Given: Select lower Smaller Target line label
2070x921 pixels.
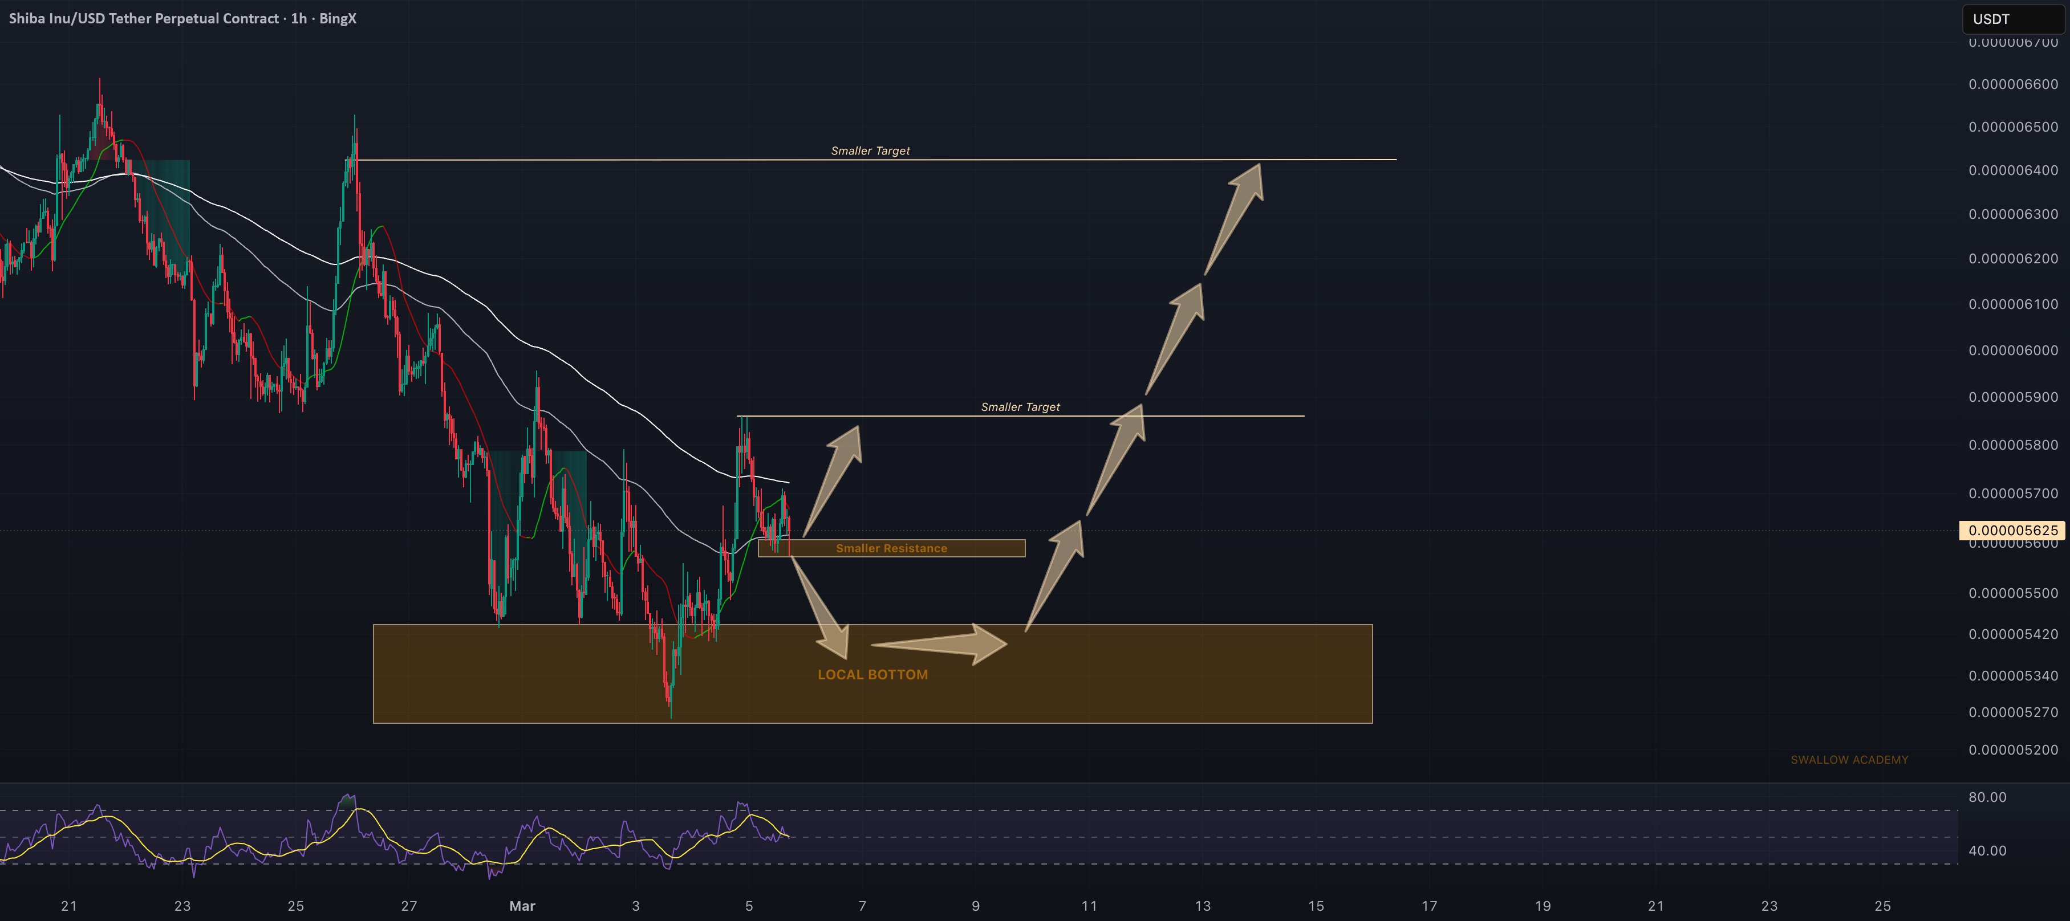Looking at the screenshot, I should coord(1020,407).
